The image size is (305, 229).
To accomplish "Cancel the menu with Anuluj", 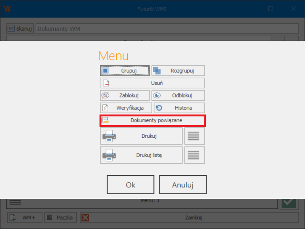I will (x=183, y=185).
